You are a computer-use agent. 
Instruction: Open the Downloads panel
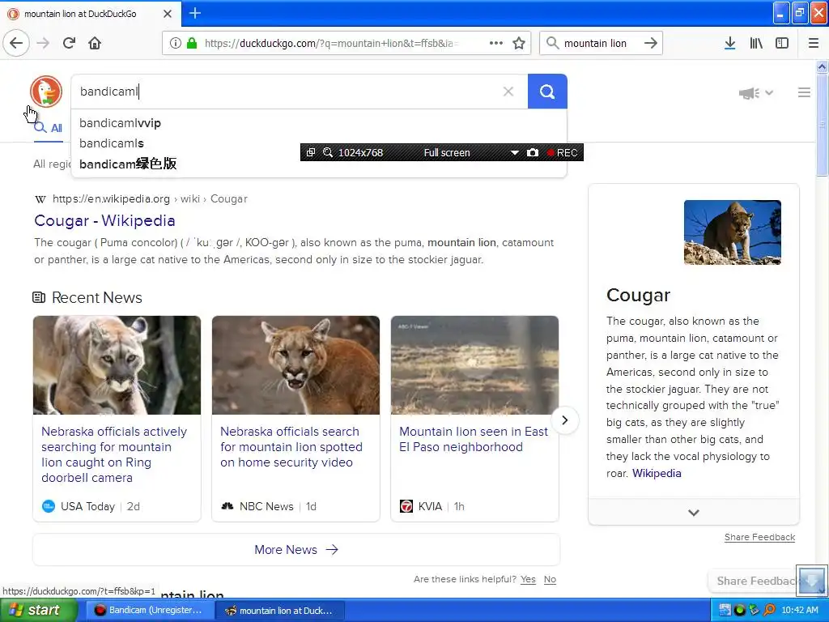pos(729,43)
